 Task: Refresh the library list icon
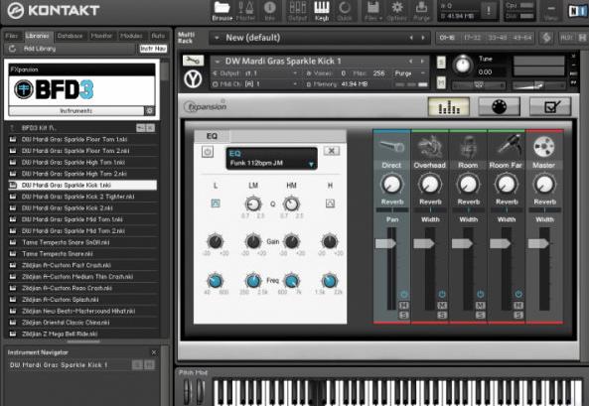[x=12, y=49]
